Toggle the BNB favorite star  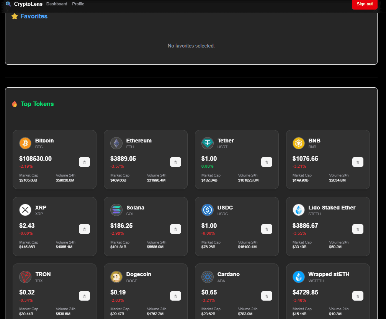358,162
